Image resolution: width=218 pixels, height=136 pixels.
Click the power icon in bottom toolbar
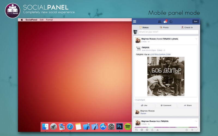[187, 130]
